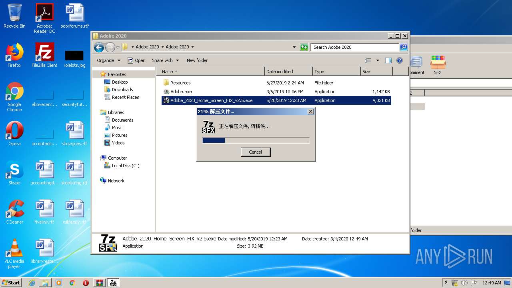
Task: Launch Firefox desktop shortcut
Action: [x=14, y=55]
